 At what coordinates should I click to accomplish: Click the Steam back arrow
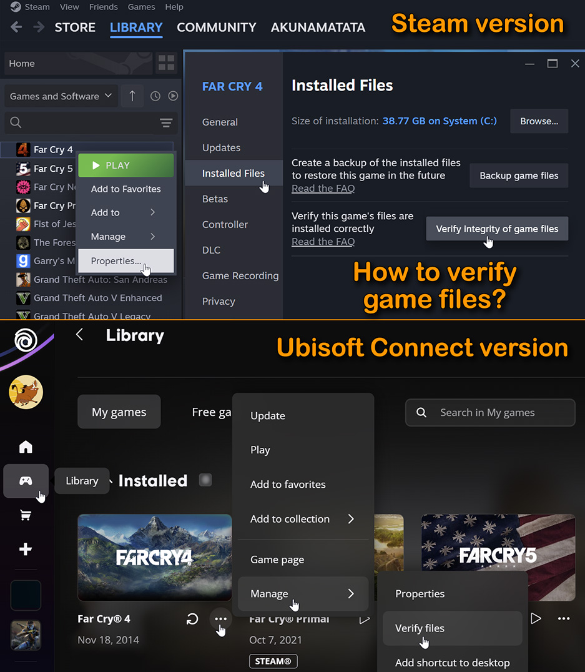[x=16, y=27]
